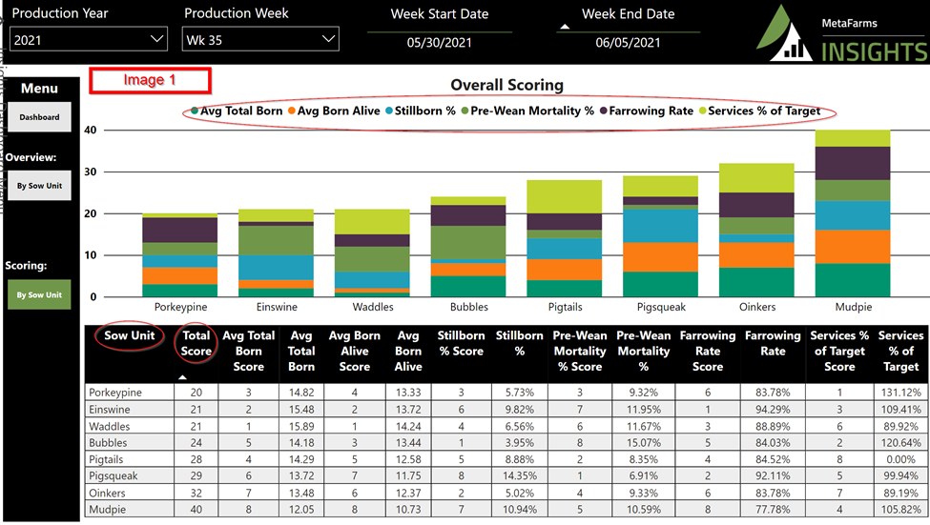Click Services % of Target Score header

(x=839, y=351)
